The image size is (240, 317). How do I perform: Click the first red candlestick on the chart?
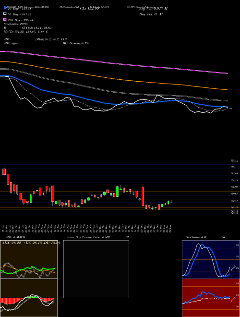[x=4, y=171]
